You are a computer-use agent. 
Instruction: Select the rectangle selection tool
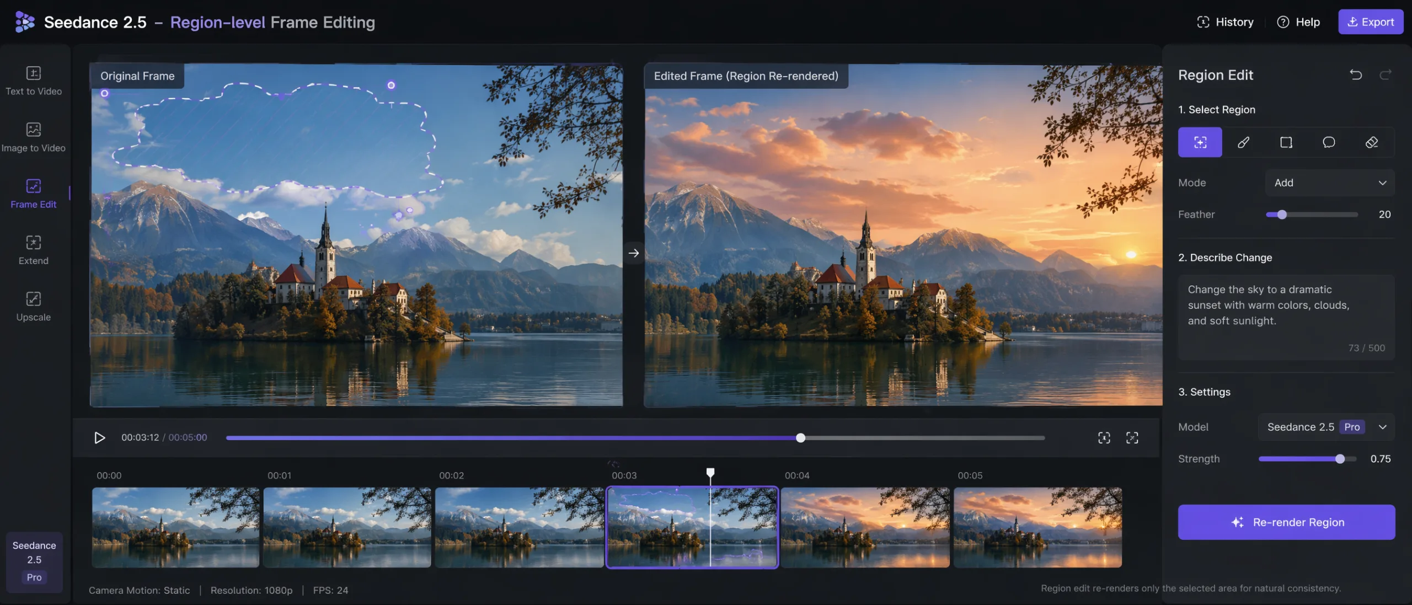pyautogui.click(x=1286, y=142)
